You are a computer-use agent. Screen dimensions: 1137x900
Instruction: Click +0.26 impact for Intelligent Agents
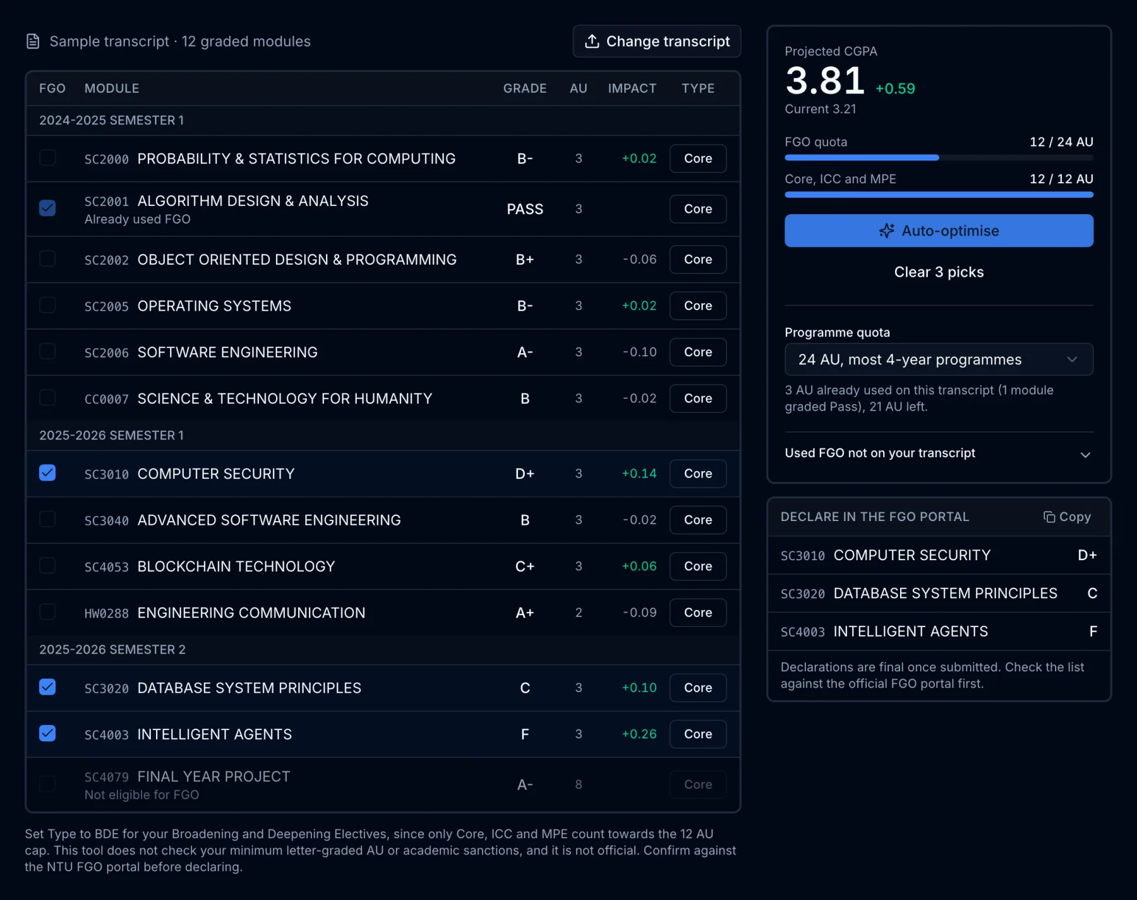click(x=639, y=734)
